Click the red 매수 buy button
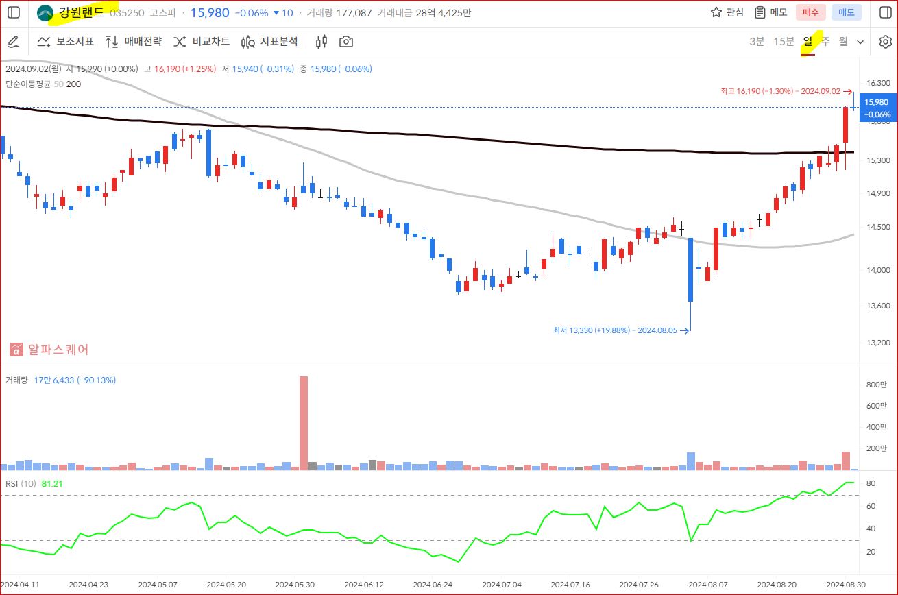 (x=811, y=12)
